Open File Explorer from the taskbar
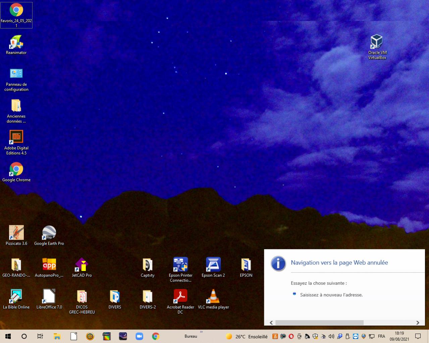The height and width of the screenshot is (343, 429). pyautogui.click(x=57, y=336)
